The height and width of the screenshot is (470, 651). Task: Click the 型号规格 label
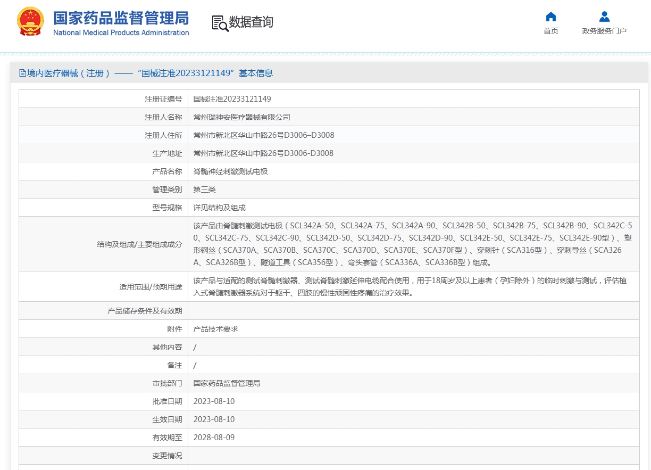(167, 208)
